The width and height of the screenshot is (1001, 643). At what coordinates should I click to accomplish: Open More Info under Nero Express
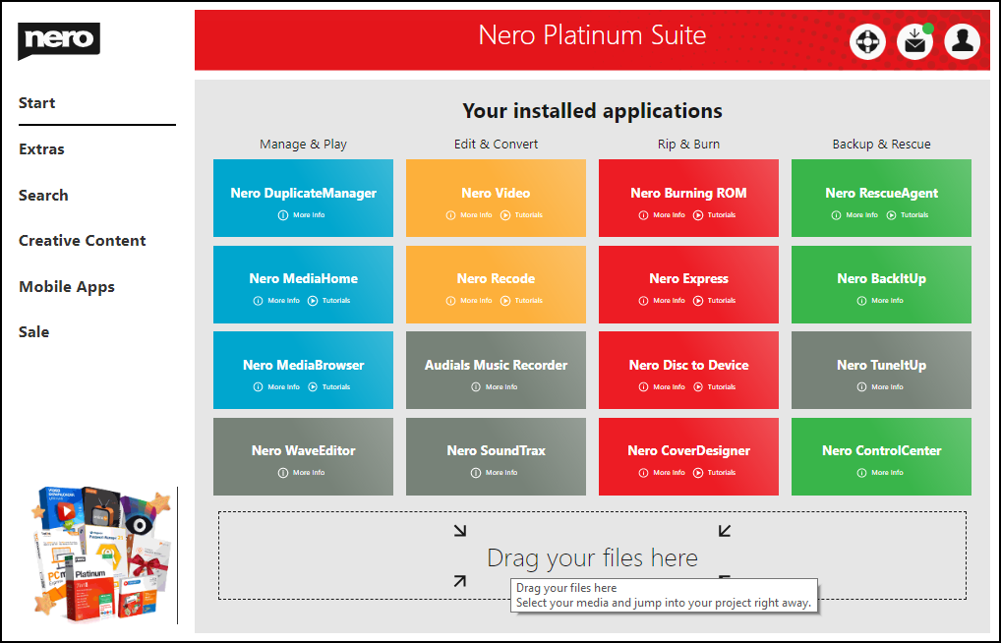pyautogui.click(x=662, y=301)
